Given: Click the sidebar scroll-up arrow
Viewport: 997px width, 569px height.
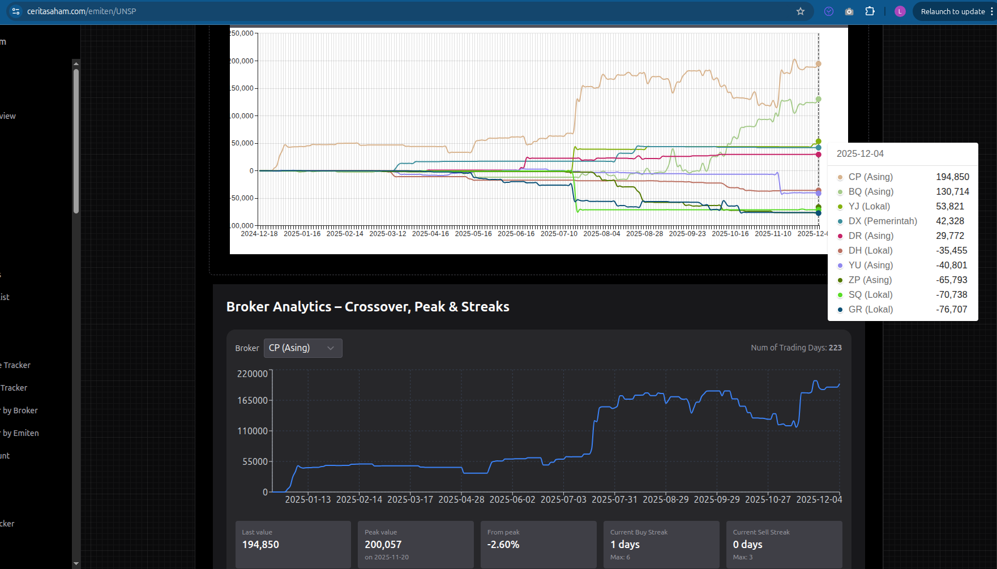Looking at the screenshot, I should (76, 63).
